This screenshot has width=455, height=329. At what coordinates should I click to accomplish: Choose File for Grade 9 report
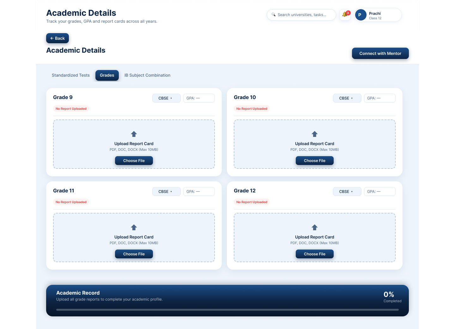point(134,161)
